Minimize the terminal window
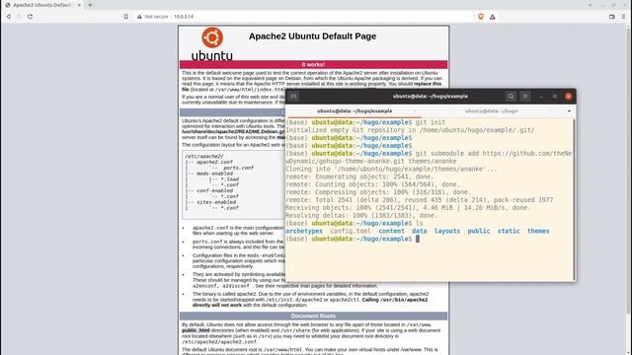This screenshot has height=355, width=632. coord(541,97)
